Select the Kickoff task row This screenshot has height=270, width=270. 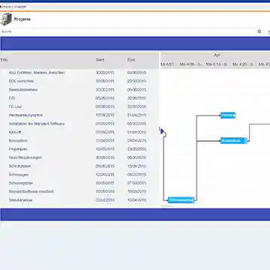point(79,132)
